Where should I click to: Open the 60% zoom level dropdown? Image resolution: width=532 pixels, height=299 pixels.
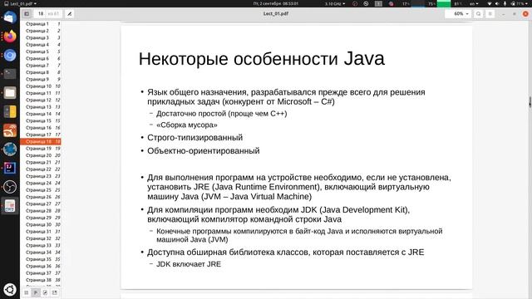pos(458,14)
